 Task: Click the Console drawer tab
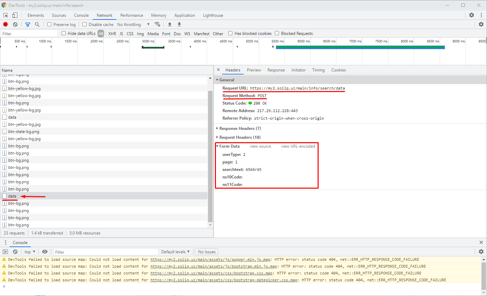click(20, 242)
